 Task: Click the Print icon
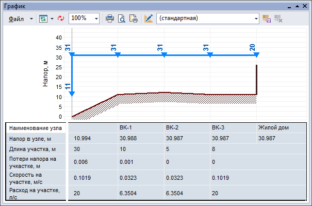pos(110,18)
